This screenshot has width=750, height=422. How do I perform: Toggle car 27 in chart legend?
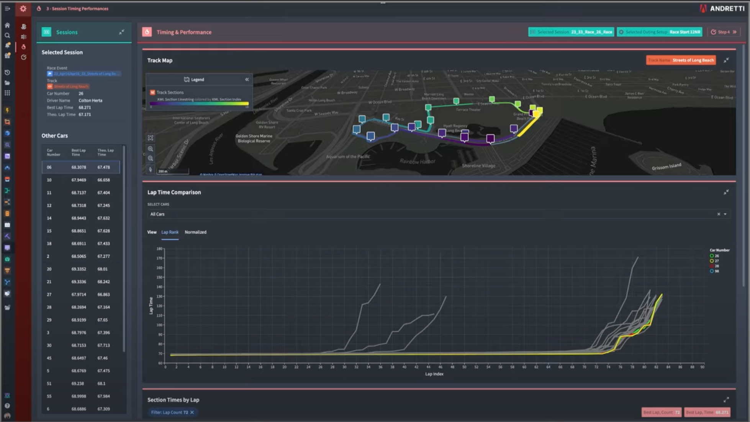(714, 261)
